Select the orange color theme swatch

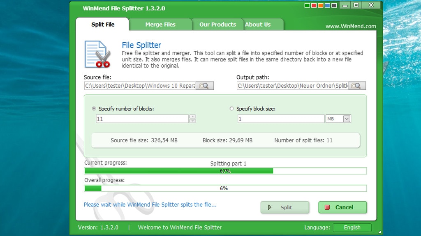tap(321, 5)
